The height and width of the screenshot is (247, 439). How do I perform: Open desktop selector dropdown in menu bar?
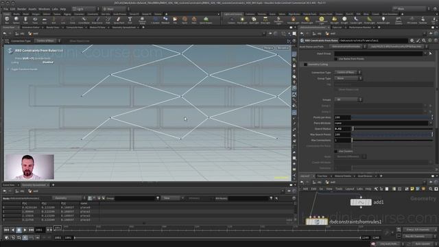click(x=85, y=9)
